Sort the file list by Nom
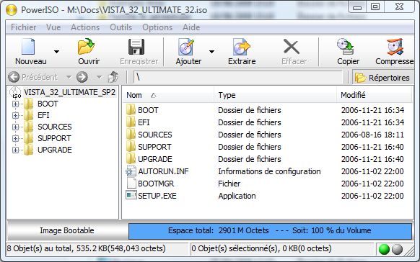 pos(168,95)
